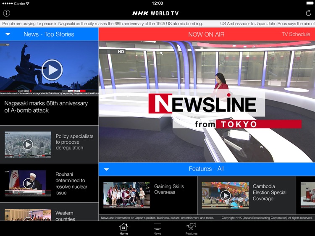This screenshot has width=315, height=236.
Task: Open the Newsline live stream video
Action: [207, 102]
